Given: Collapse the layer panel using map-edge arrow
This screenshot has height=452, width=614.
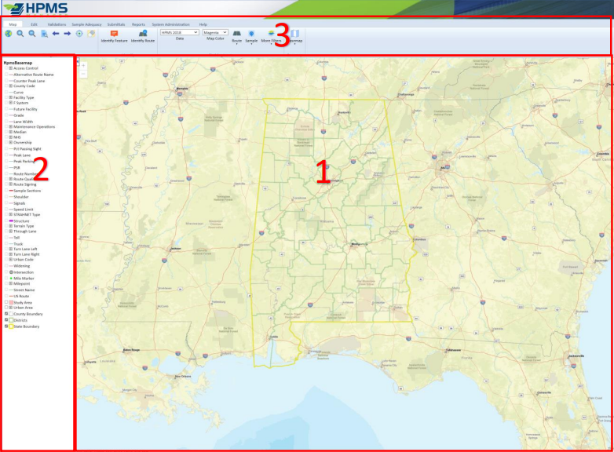Looking at the screenshot, I should (x=78, y=61).
